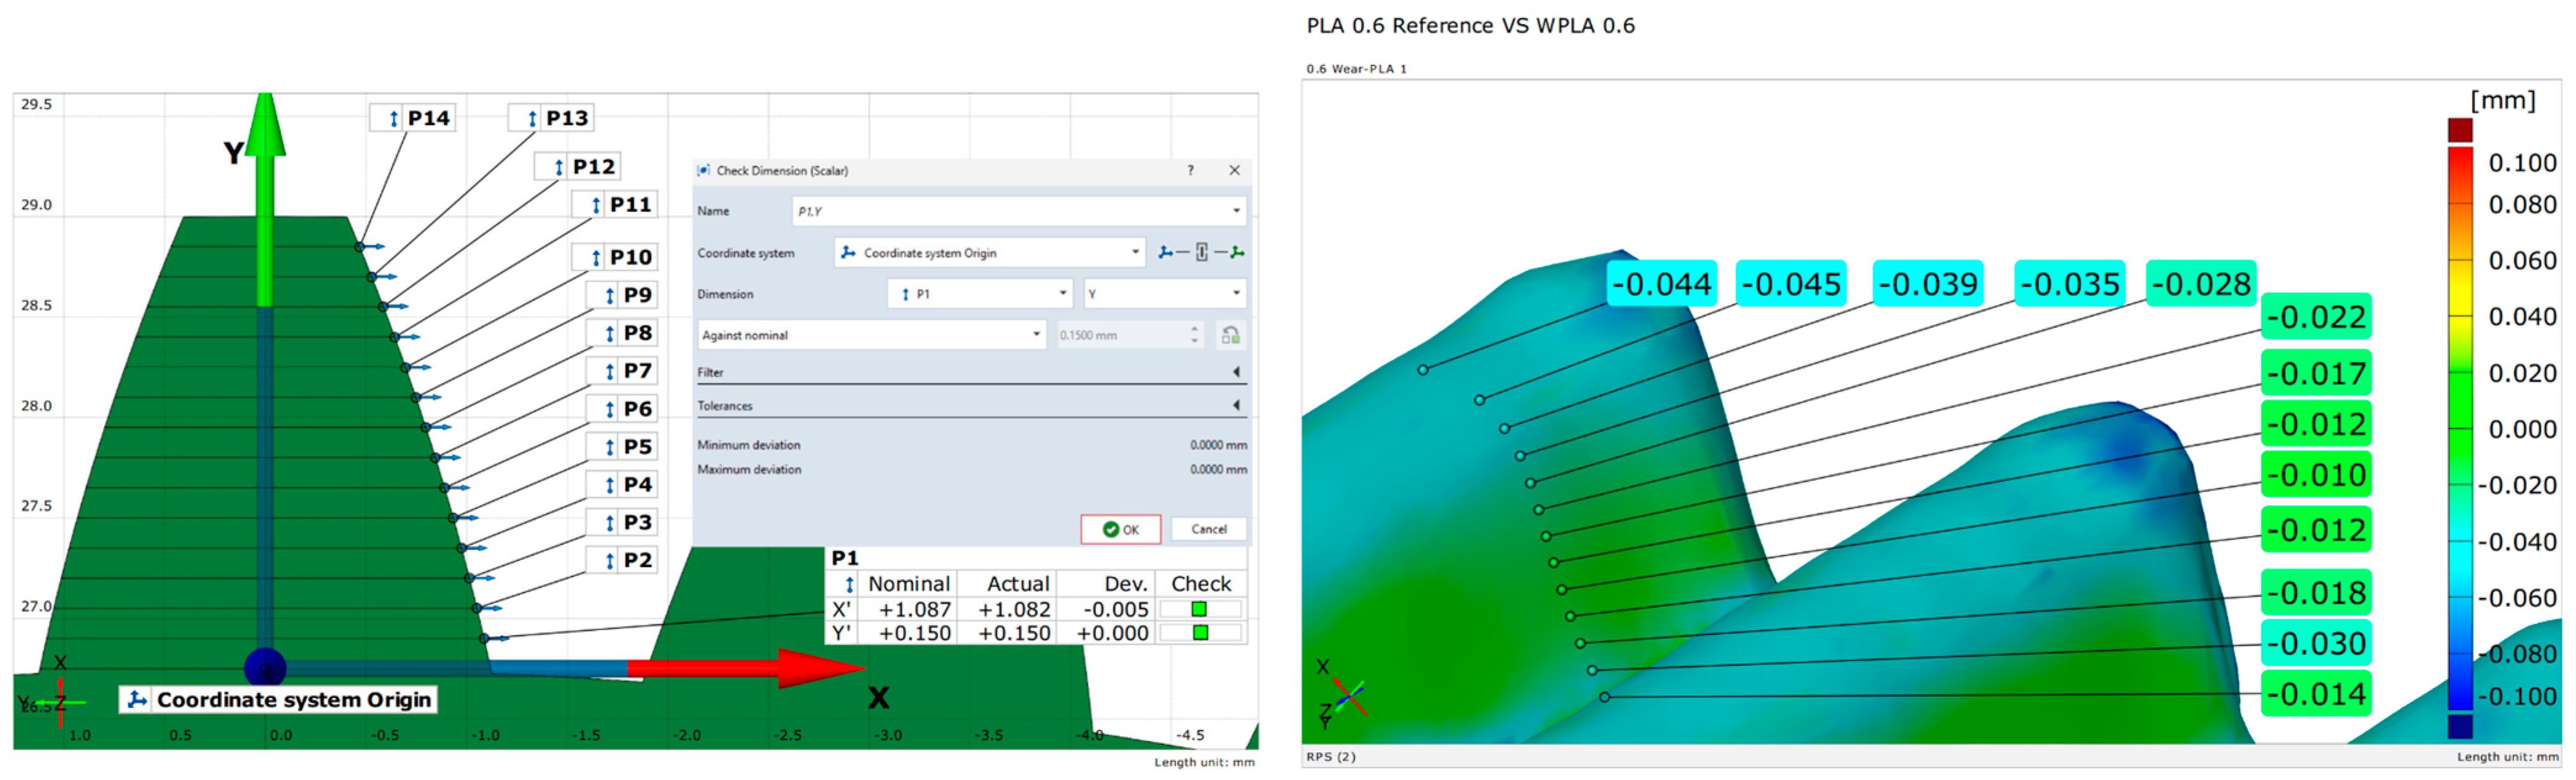Viewport: 2576px width, 780px height.
Task: Click the Y' green check indicator
Action: click(1199, 633)
